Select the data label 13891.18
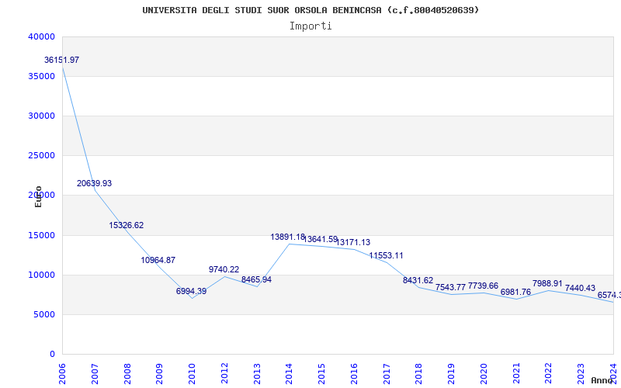Viewport: 621px width, 388px height. click(x=288, y=237)
